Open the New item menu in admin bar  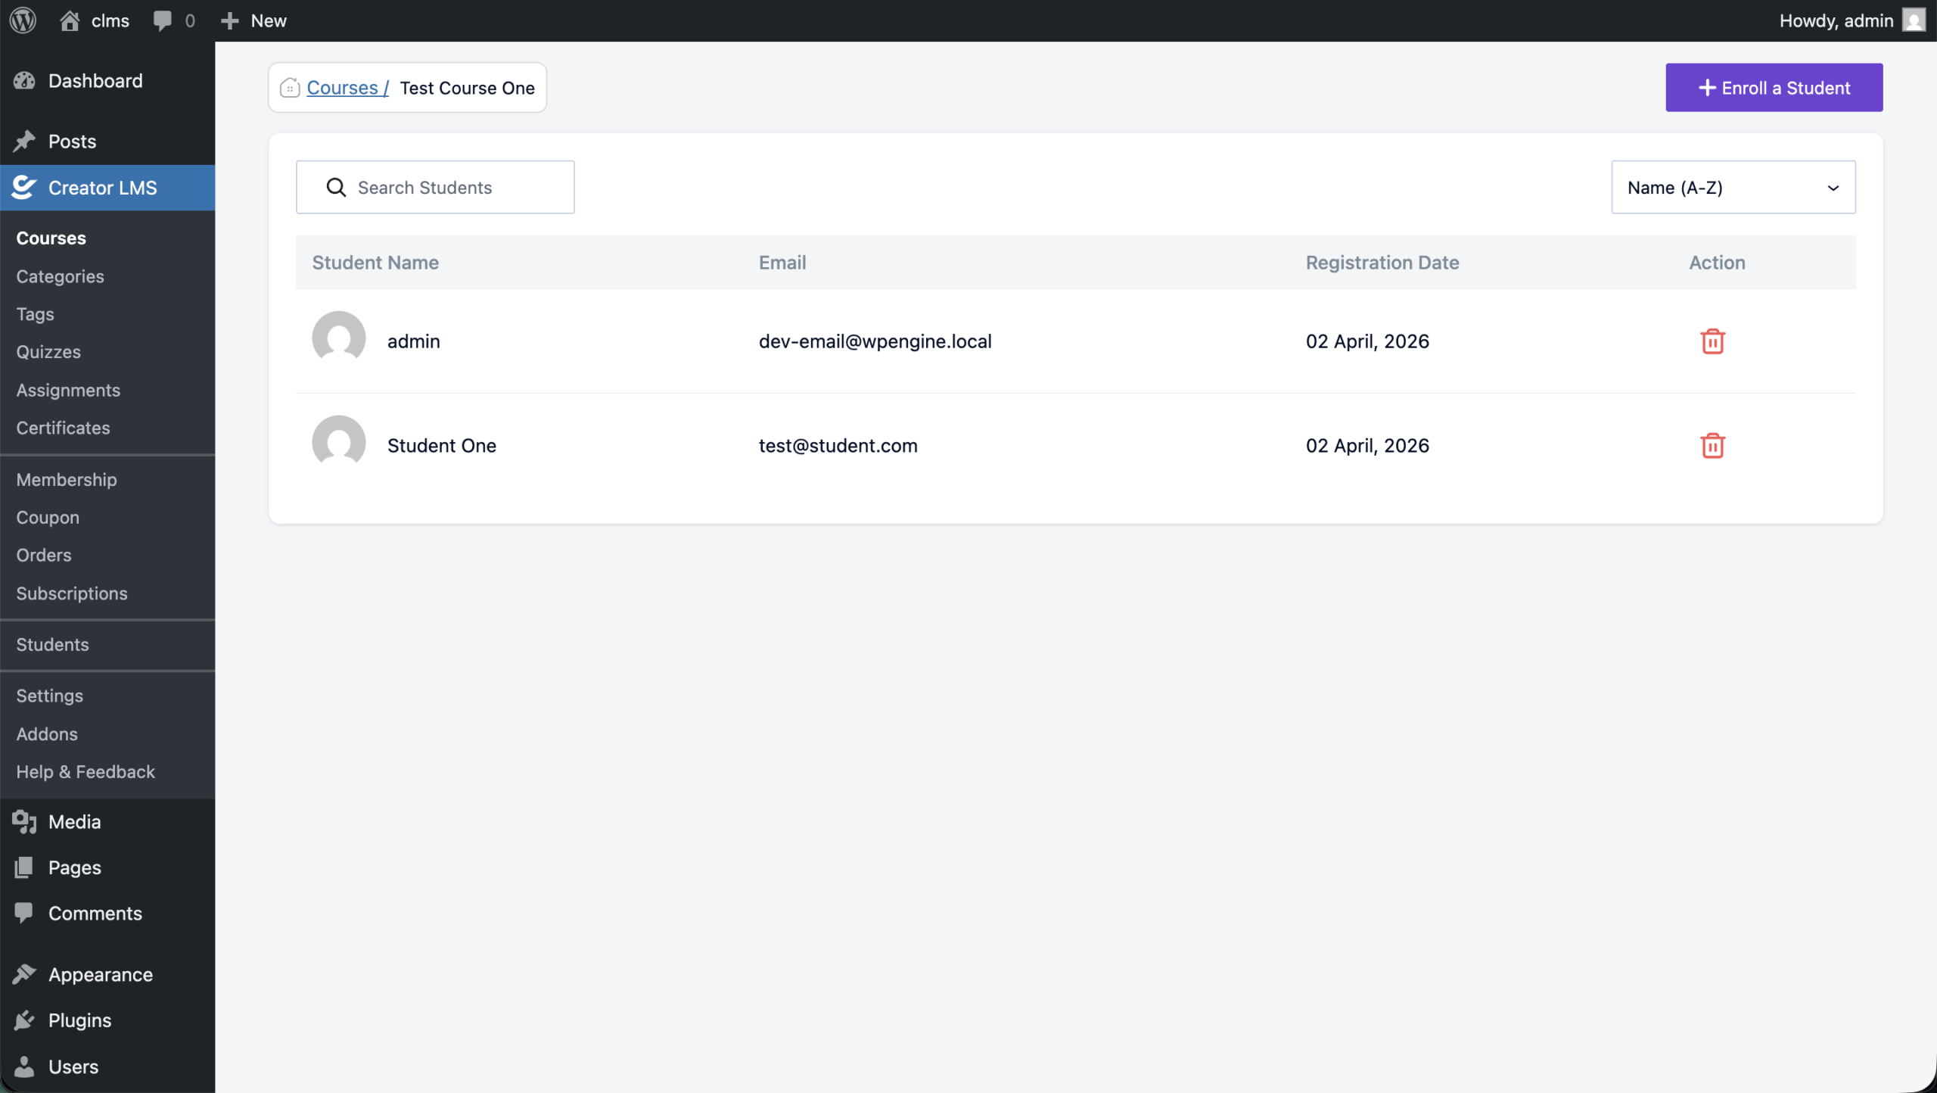pyautogui.click(x=253, y=20)
